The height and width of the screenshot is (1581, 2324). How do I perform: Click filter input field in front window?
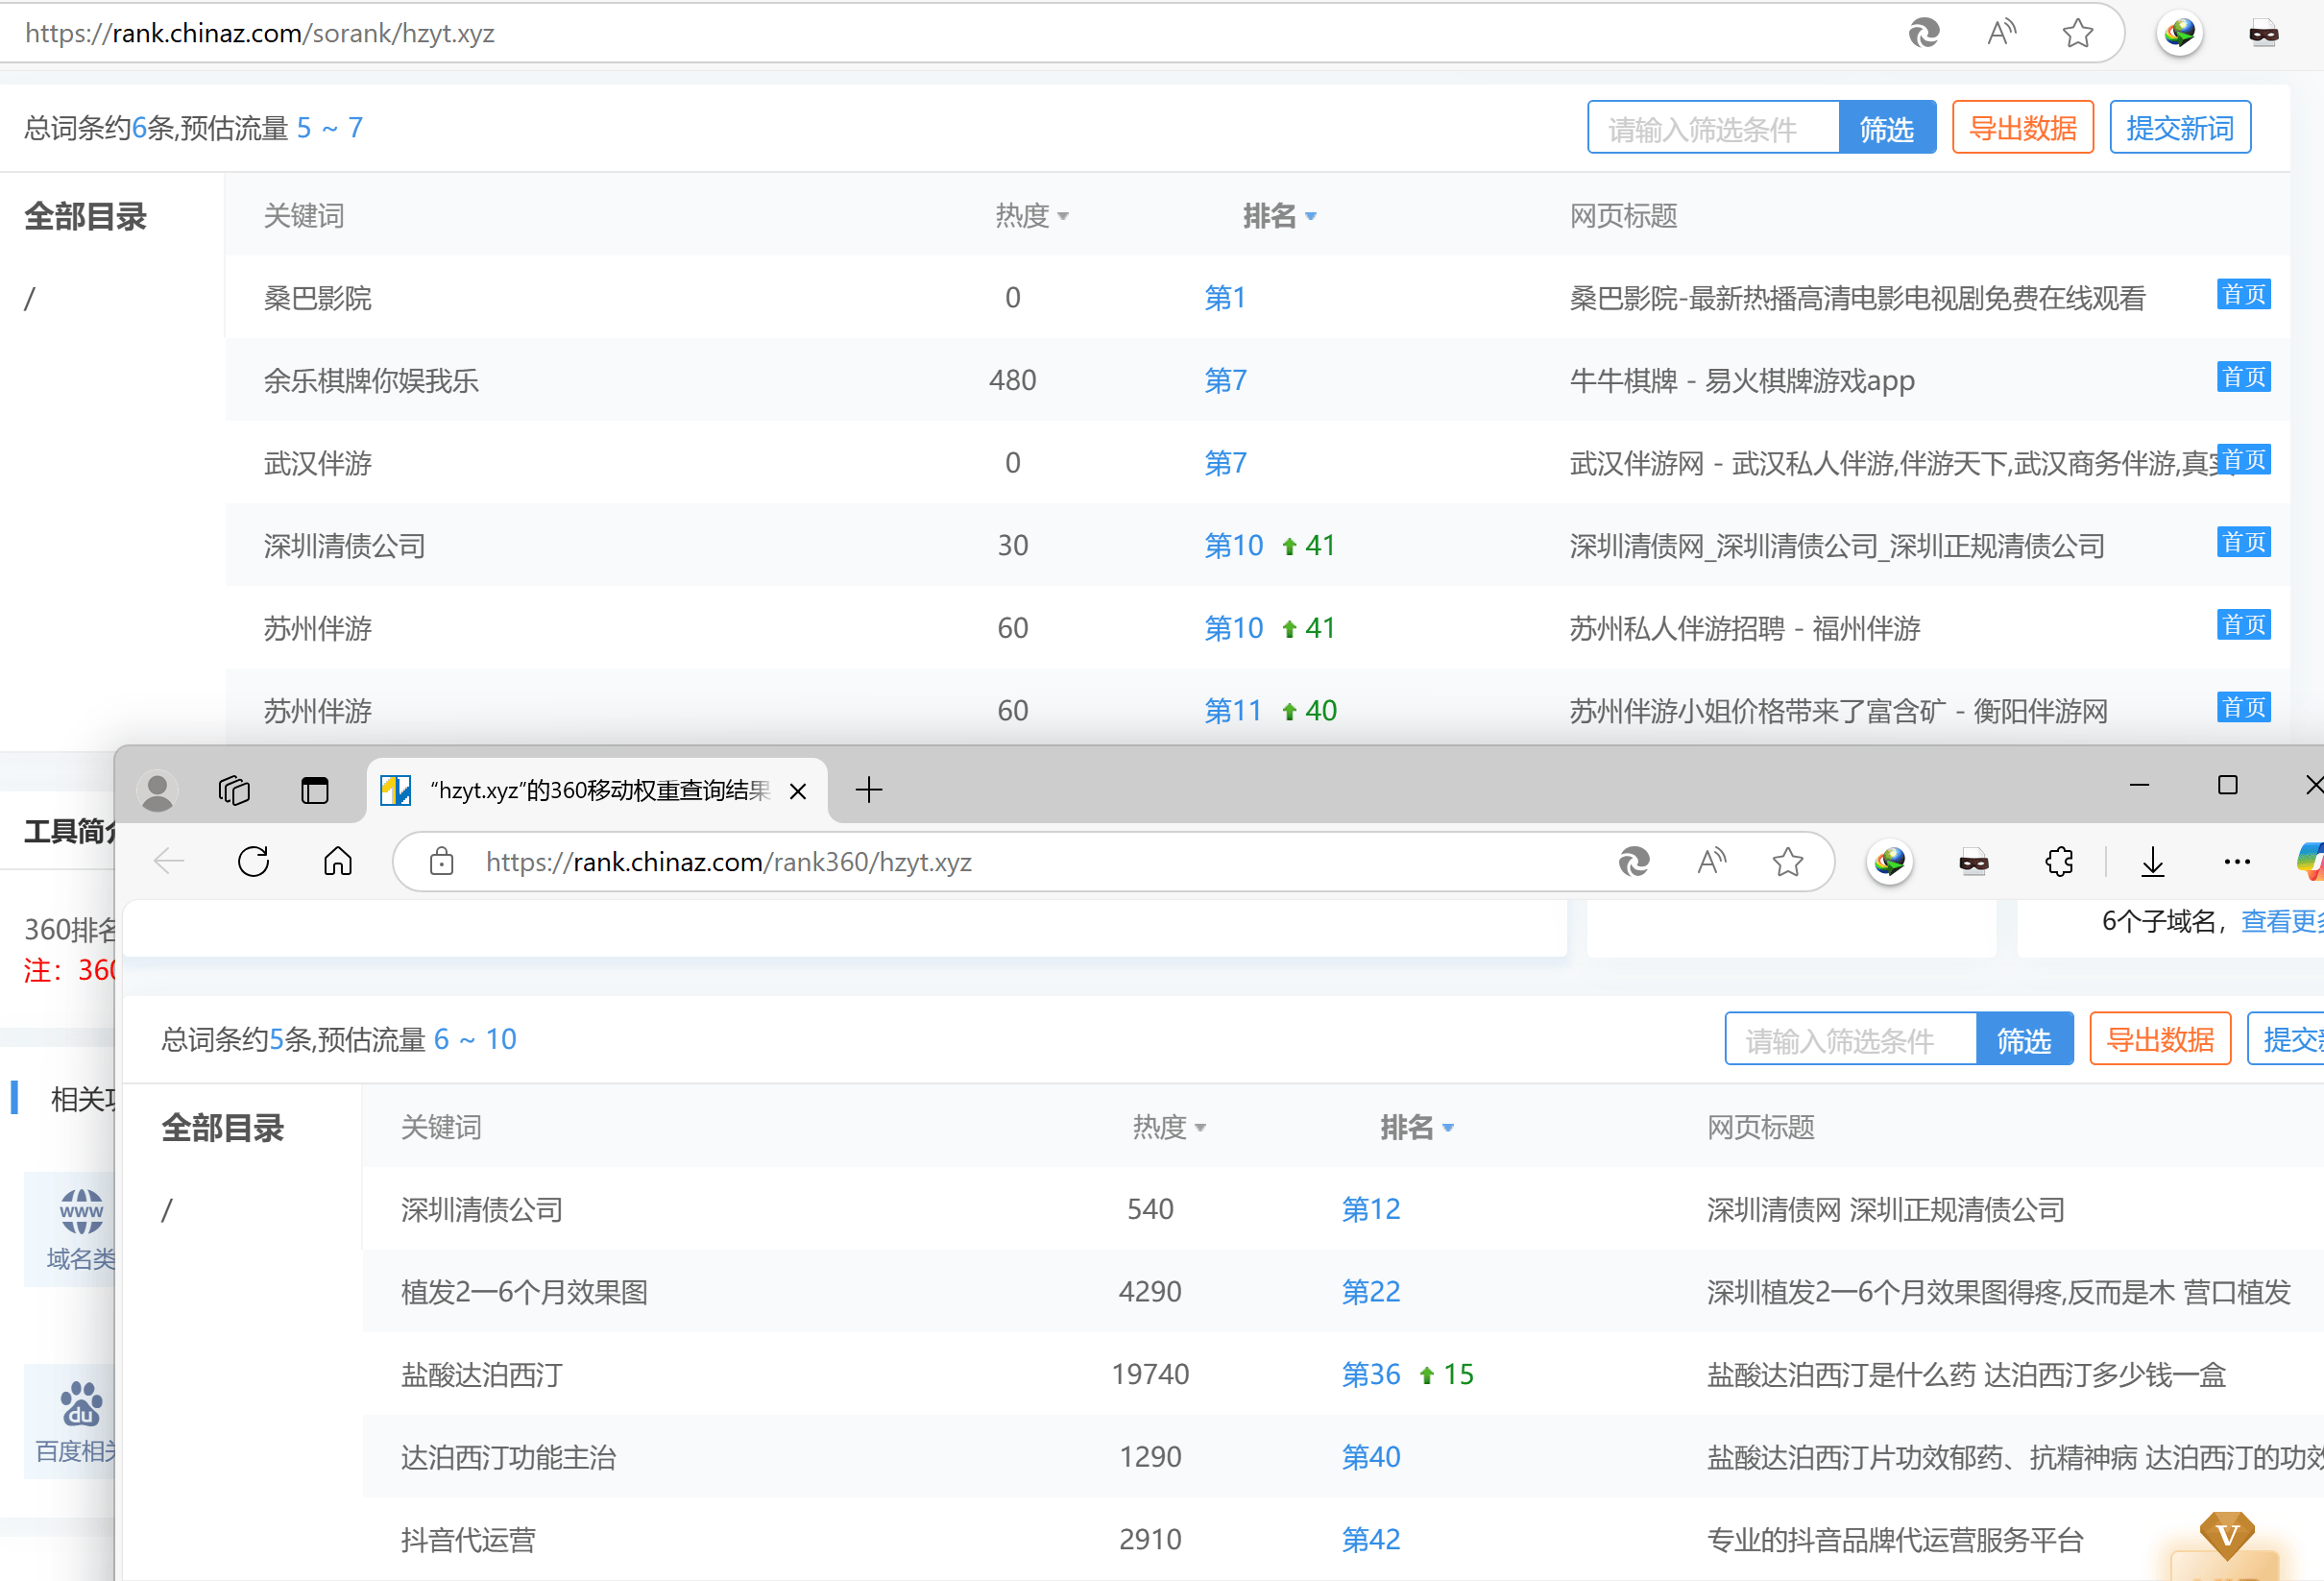pos(1850,1039)
